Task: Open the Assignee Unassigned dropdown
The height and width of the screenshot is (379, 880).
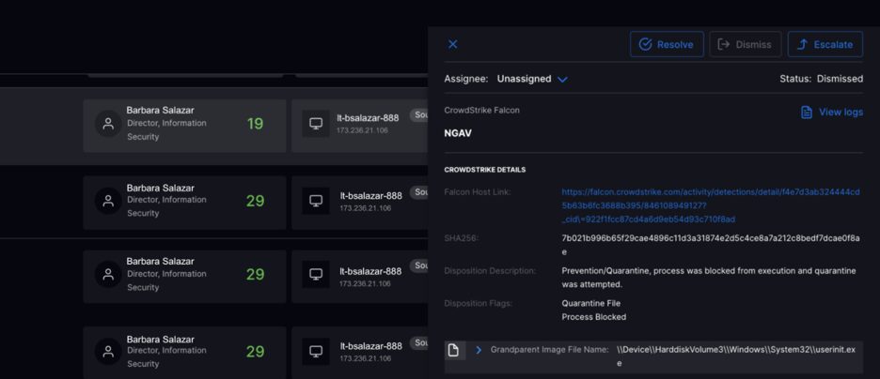Action: [532, 79]
